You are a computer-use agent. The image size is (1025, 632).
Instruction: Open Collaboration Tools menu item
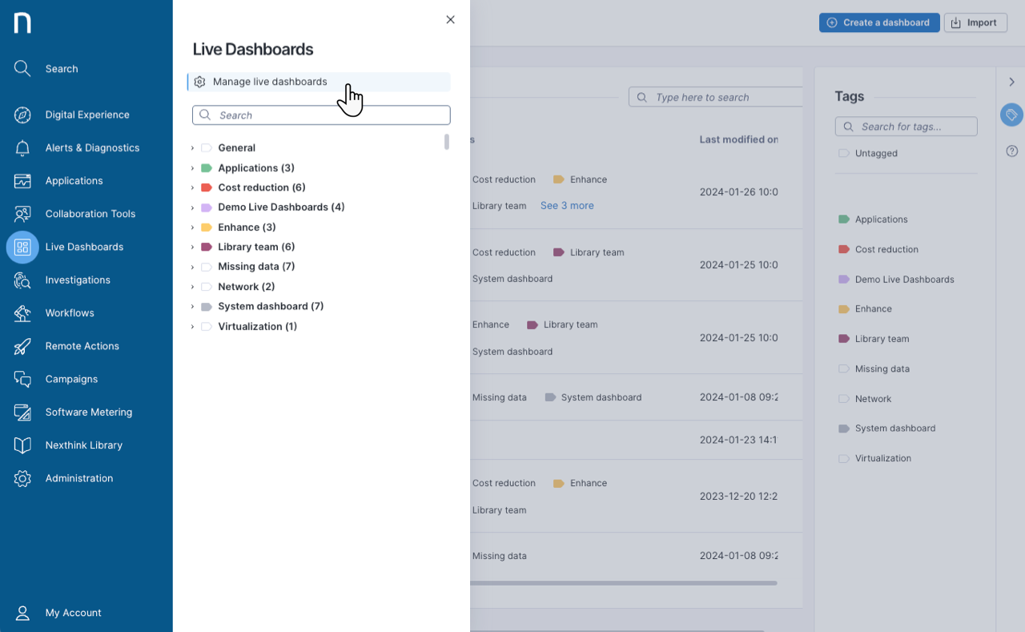[x=90, y=214]
